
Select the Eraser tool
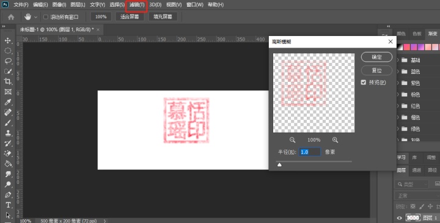coord(8,154)
